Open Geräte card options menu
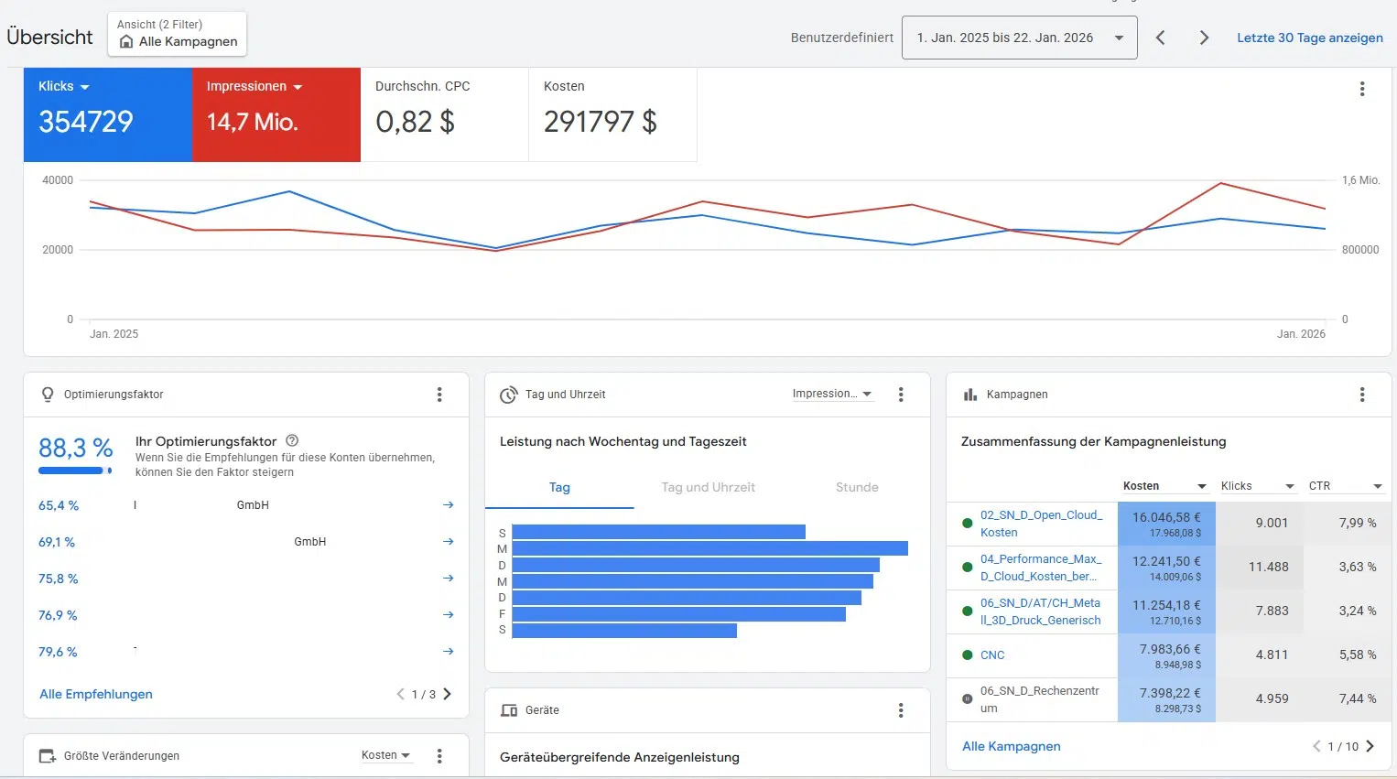1397x779 pixels. tap(901, 710)
